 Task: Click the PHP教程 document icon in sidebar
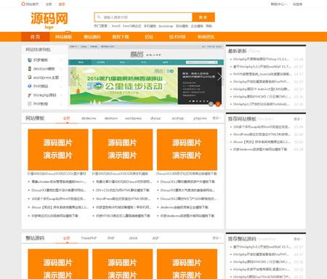click(x=30, y=104)
